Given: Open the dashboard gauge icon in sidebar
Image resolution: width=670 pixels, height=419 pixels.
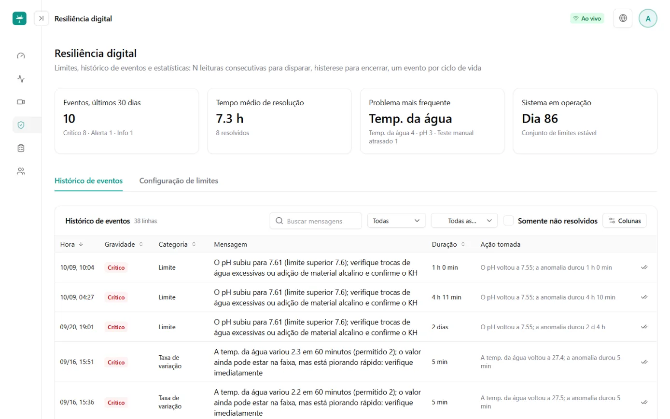Looking at the screenshot, I should 21,56.
